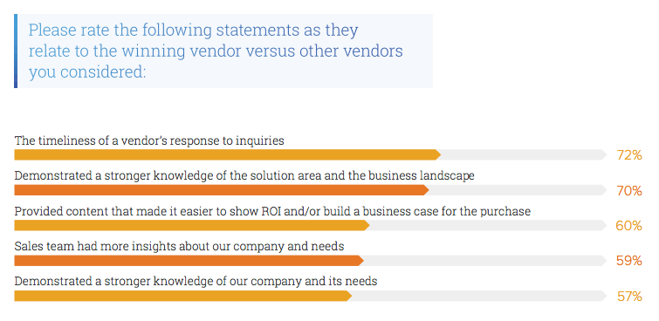Select the solution area knowledge orange bar
Screen dimensions: 659x321
pyautogui.click(x=222, y=190)
